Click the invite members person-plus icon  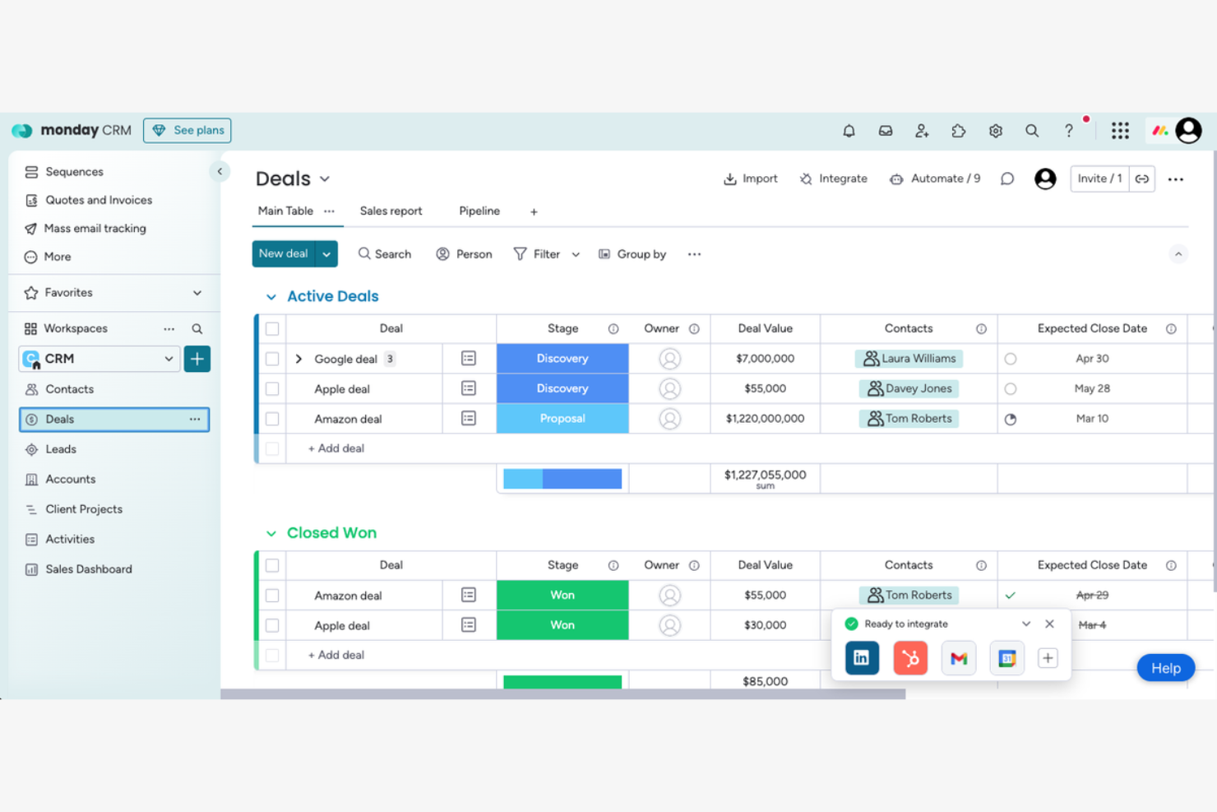tap(922, 130)
